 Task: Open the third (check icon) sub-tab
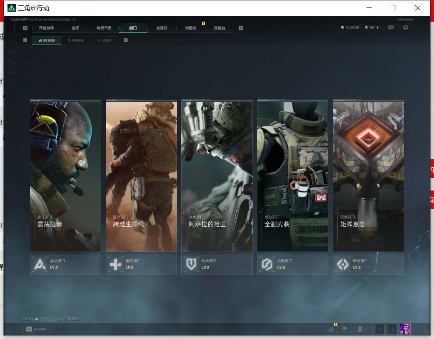click(105, 40)
